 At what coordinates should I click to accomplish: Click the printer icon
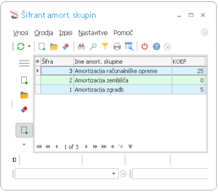[x=117, y=47]
